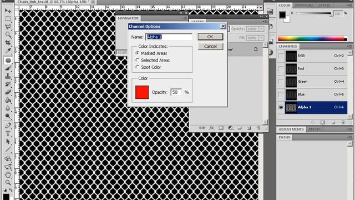Hide the Alpha 1 channel eye
355x200 pixels.
point(281,107)
